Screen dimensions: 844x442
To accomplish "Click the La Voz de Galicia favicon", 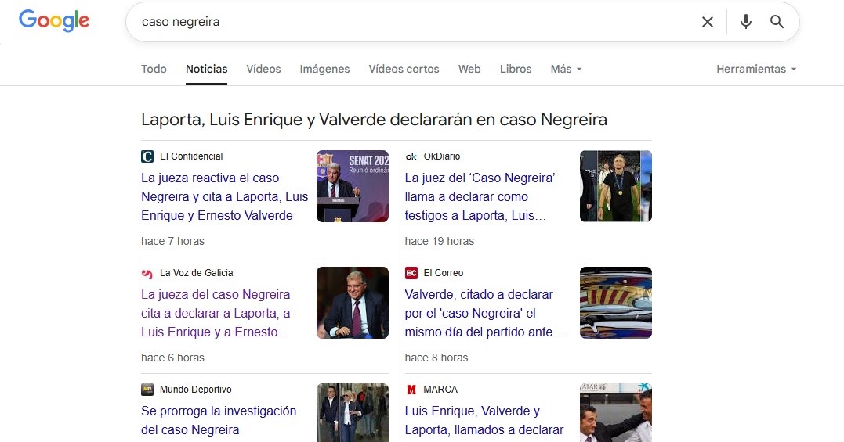I will 147,273.
